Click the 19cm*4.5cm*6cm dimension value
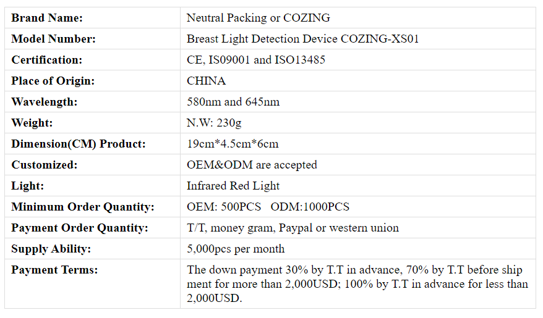This screenshot has height=318, width=543. 233,144
